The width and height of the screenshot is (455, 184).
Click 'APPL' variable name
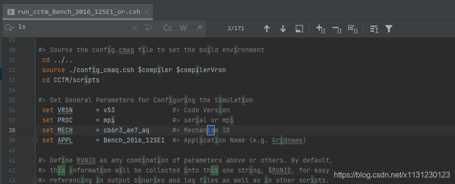65,140
